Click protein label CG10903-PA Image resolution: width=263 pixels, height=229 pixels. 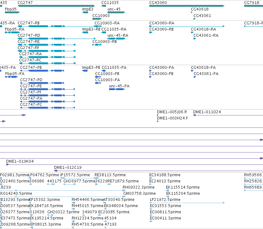(x=108, y=80)
